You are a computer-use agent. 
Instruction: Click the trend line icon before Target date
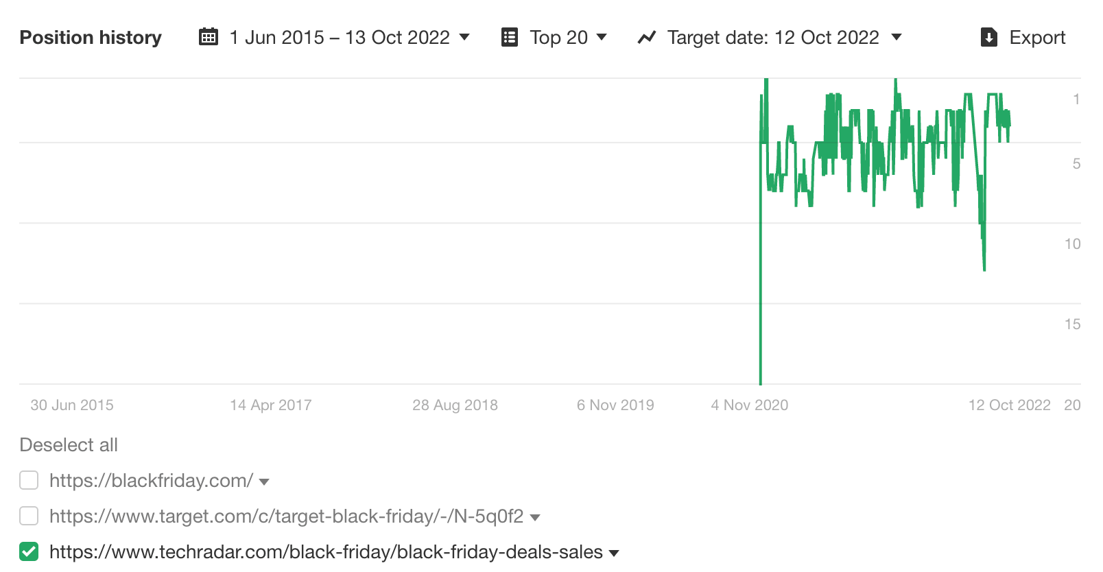click(x=648, y=38)
